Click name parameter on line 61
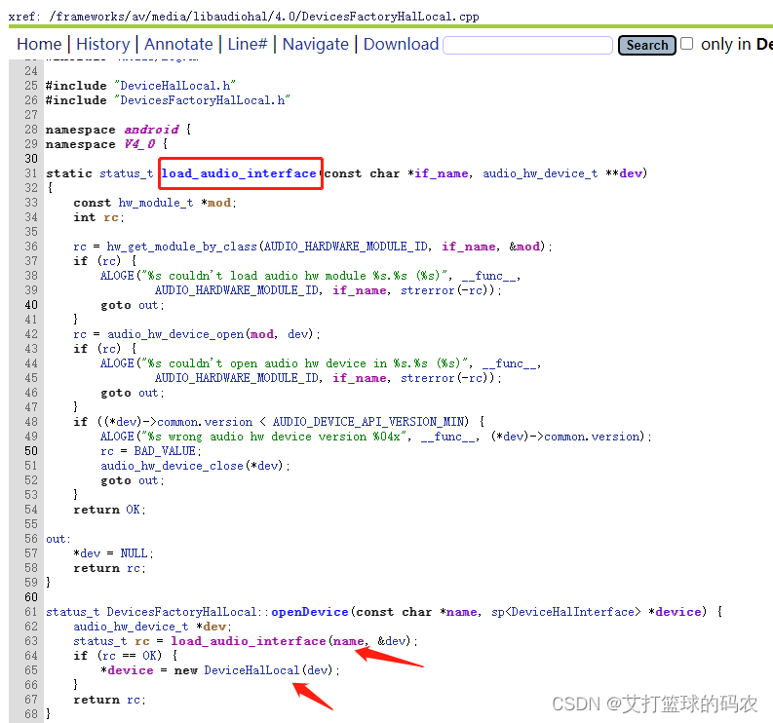Viewport: 773px width, 723px height. 462,612
